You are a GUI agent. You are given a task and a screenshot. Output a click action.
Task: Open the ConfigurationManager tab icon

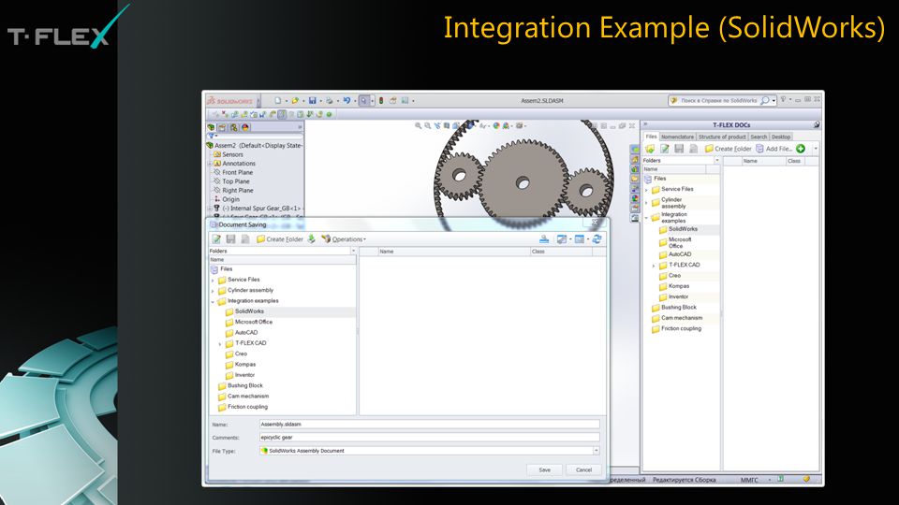click(x=234, y=127)
